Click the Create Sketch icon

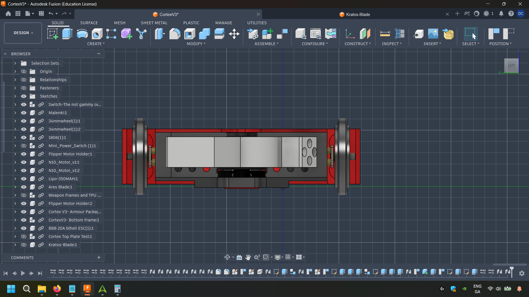click(x=52, y=34)
